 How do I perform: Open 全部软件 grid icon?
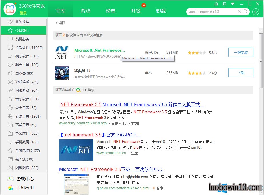tap(10, 47)
